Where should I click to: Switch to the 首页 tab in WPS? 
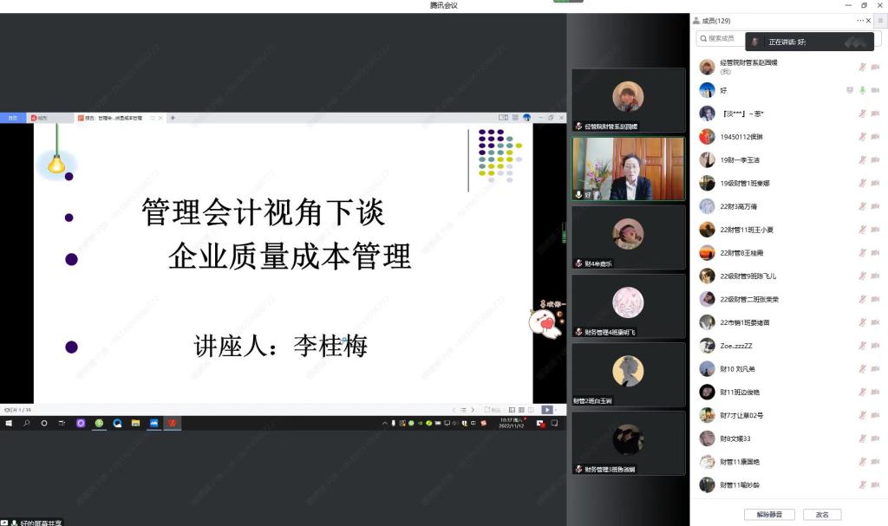(x=12, y=118)
